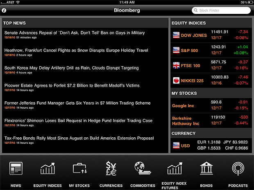Tap the Japan flag beside NIKKEI 225
The width and height of the screenshot is (254, 190).
click(176, 80)
